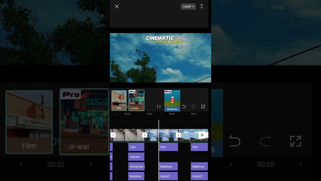The width and height of the screenshot is (321, 181).
Task: Select the sky clip under the playhead
Action: [x=162, y=135]
